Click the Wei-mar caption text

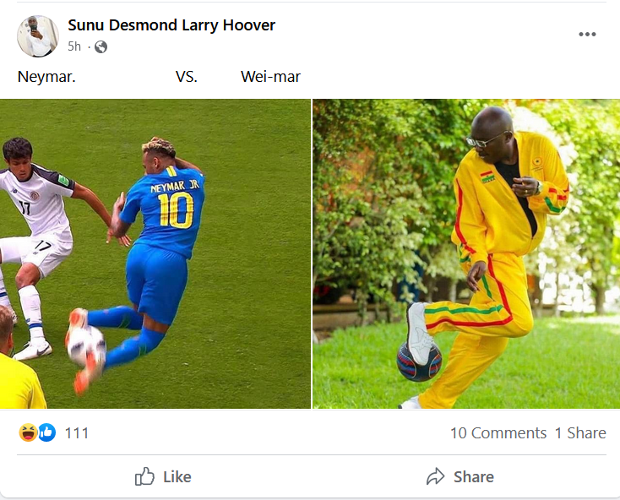tap(271, 77)
